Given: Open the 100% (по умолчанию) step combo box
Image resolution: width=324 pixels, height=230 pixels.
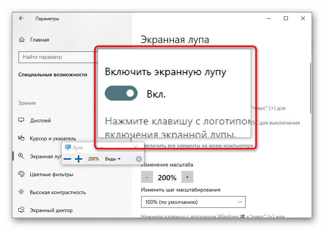Looking at the screenshot, I should pos(193,202).
